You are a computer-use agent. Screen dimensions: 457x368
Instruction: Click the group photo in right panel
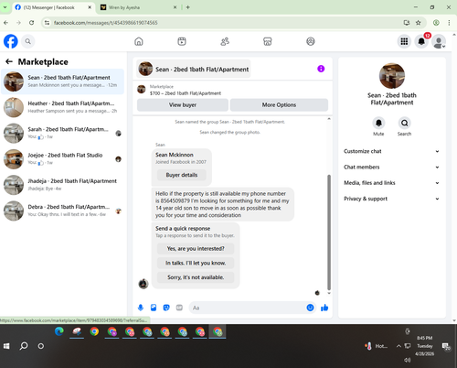point(392,76)
